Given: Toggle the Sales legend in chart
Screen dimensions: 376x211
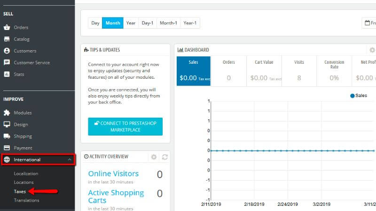Looking at the screenshot, I should pyautogui.click(x=359, y=96).
